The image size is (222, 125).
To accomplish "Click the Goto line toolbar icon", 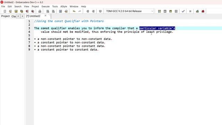I will 66,11.
